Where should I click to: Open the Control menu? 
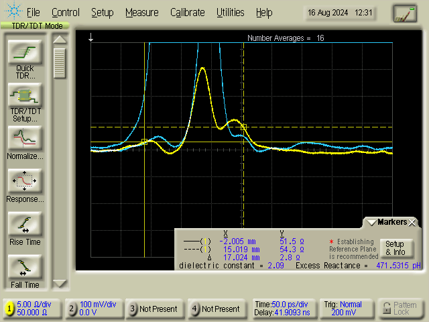click(66, 13)
